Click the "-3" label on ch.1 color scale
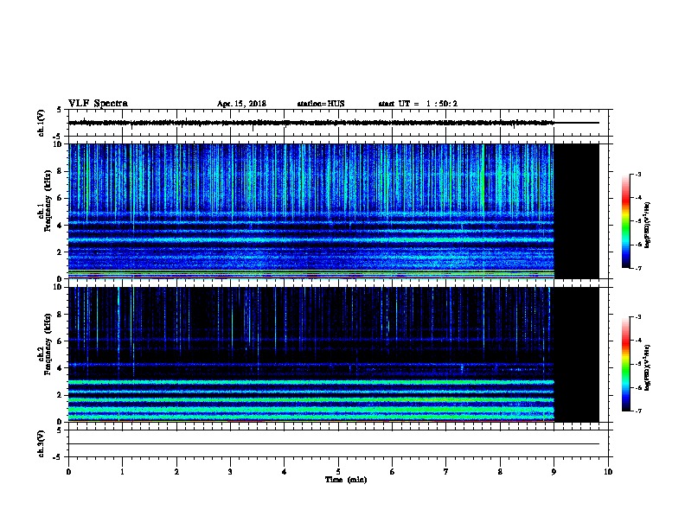 [x=637, y=174]
